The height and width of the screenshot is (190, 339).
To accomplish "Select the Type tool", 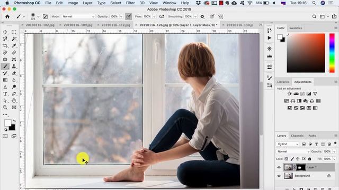I will [5, 94].
